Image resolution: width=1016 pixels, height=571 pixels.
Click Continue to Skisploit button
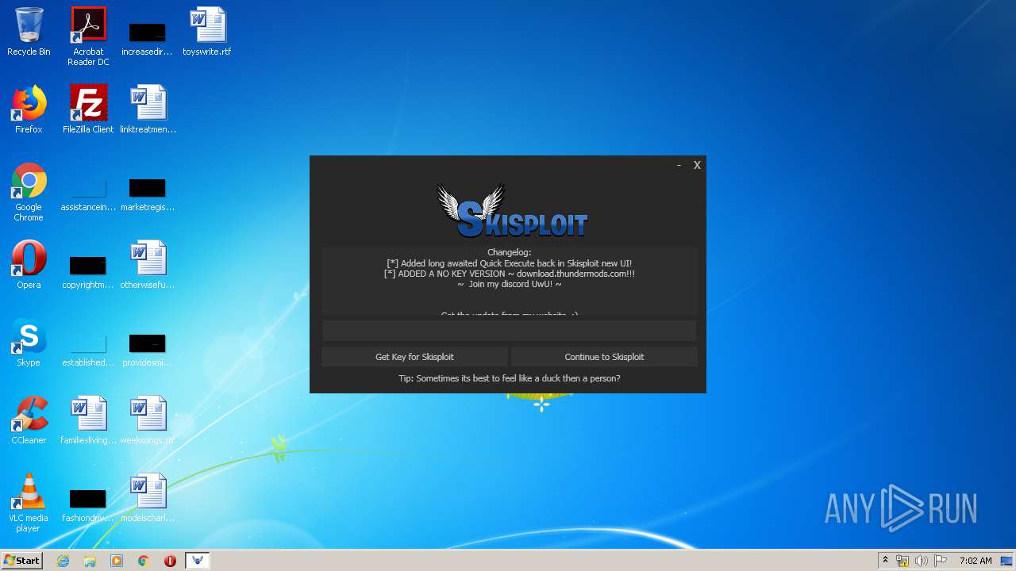[x=604, y=357]
